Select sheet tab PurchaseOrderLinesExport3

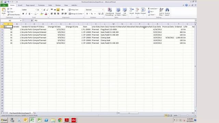click(x=20, y=113)
